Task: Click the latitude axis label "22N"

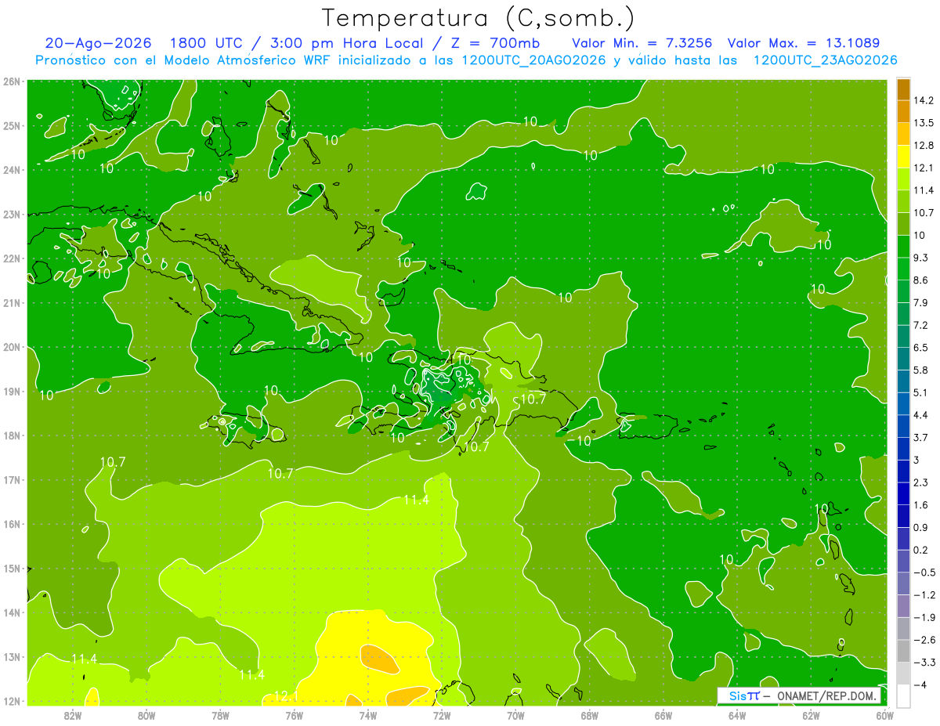Action: point(11,258)
